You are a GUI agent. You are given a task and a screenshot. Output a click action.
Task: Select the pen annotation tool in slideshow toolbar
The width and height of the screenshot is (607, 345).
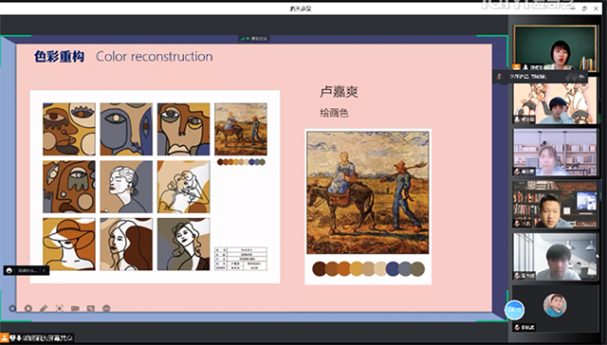point(44,308)
